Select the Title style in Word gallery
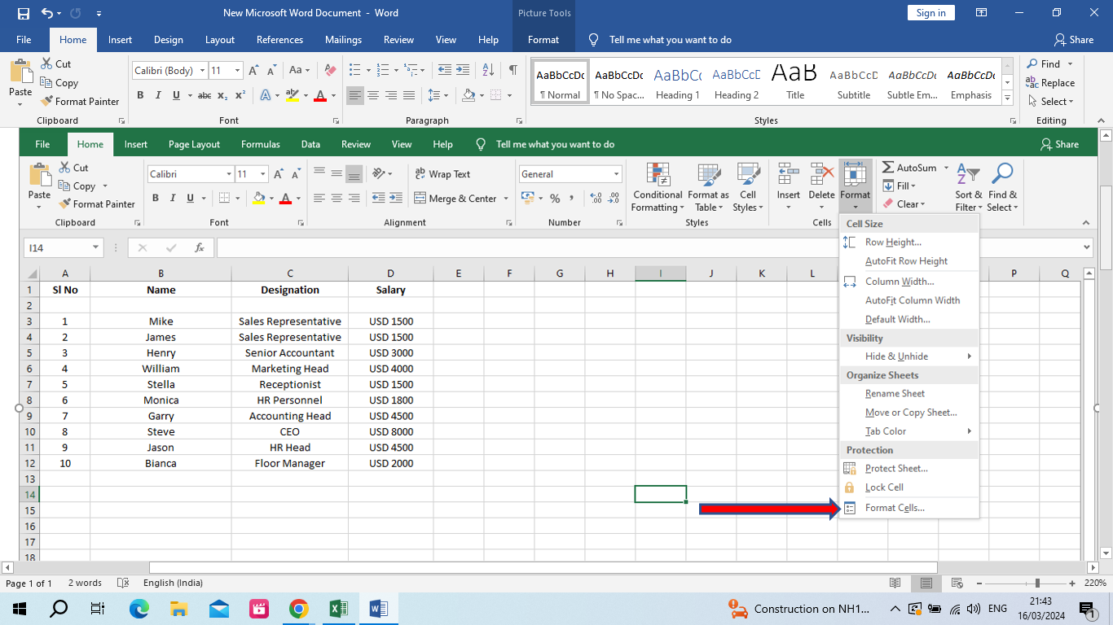Screen dimensions: 1113x625 (x=795, y=82)
